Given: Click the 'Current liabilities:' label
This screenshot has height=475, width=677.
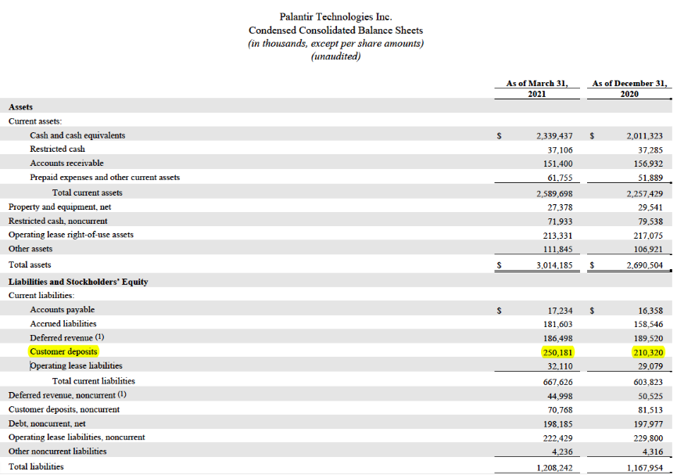Looking at the screenshot, I should [x=41, y=296].
